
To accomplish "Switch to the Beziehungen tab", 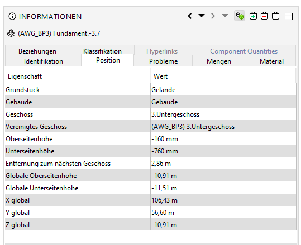I will (37, 51).
